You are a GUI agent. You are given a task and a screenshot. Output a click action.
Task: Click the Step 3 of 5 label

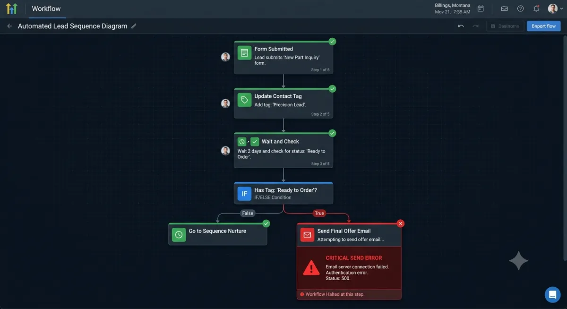(320, 164)
